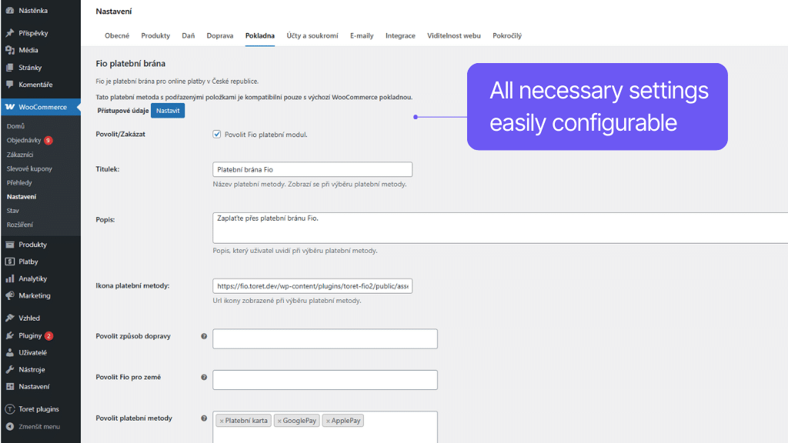Click help icon beside Povolit Fio pro země
Image resolution: width=788 pixels, height=443 pixels.
coord(204,377)
